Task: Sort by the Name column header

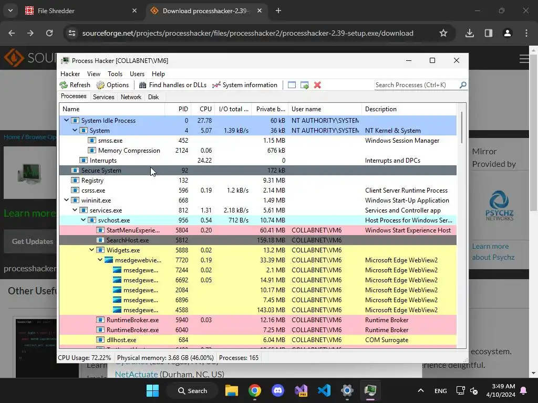Action: tap(112, 109)
